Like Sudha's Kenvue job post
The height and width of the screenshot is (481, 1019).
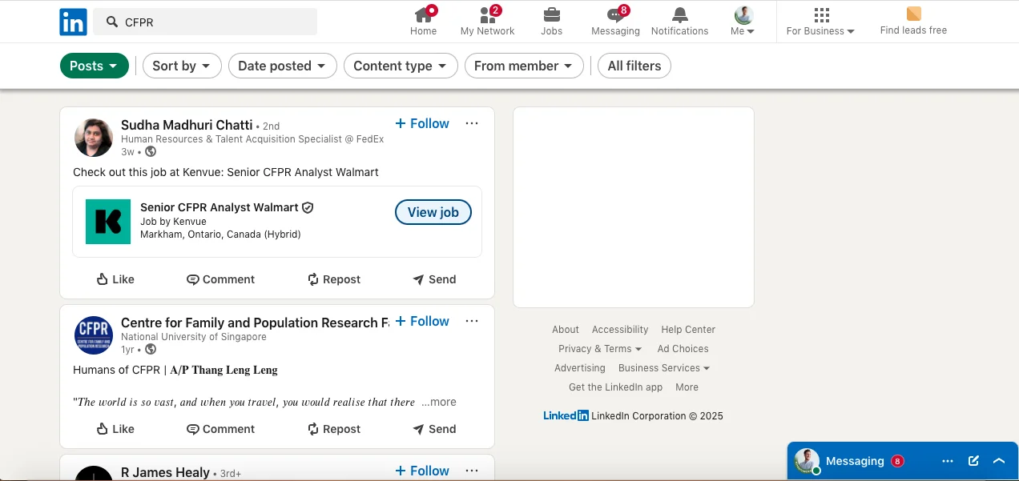click(x=115, y=279)
